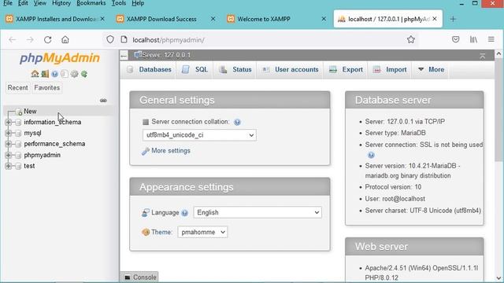
Task: Switch to Welcome to XAMPP browser tab
Action: [276, 19]
